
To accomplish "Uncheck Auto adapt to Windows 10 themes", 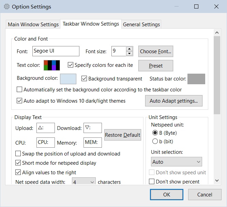I will 19,101.
